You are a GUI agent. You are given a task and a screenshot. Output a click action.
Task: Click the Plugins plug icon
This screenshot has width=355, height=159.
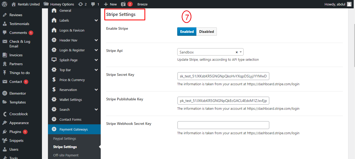(5, 132)
